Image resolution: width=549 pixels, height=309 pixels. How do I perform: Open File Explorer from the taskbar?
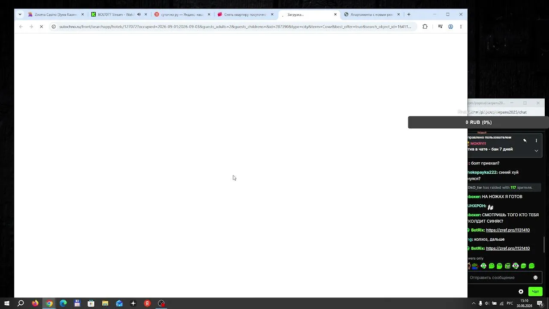[105, 303]
